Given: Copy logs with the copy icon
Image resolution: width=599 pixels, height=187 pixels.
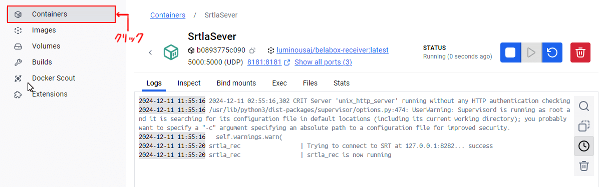Looking at the screenshot, I should (583, 126).
